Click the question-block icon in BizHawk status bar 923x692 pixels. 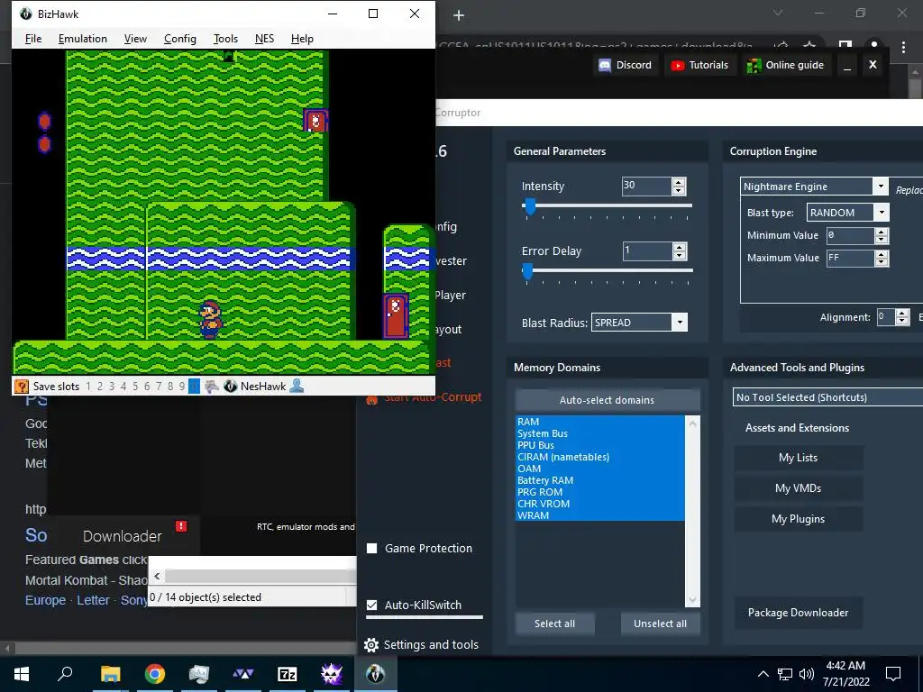(x=22, y=387)
